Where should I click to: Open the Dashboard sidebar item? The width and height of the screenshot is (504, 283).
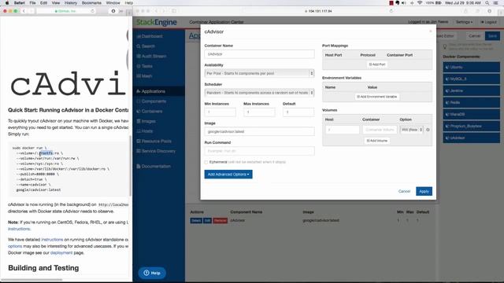pos(150,36)
